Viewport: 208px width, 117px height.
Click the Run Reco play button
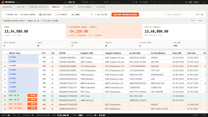point(192,2)
